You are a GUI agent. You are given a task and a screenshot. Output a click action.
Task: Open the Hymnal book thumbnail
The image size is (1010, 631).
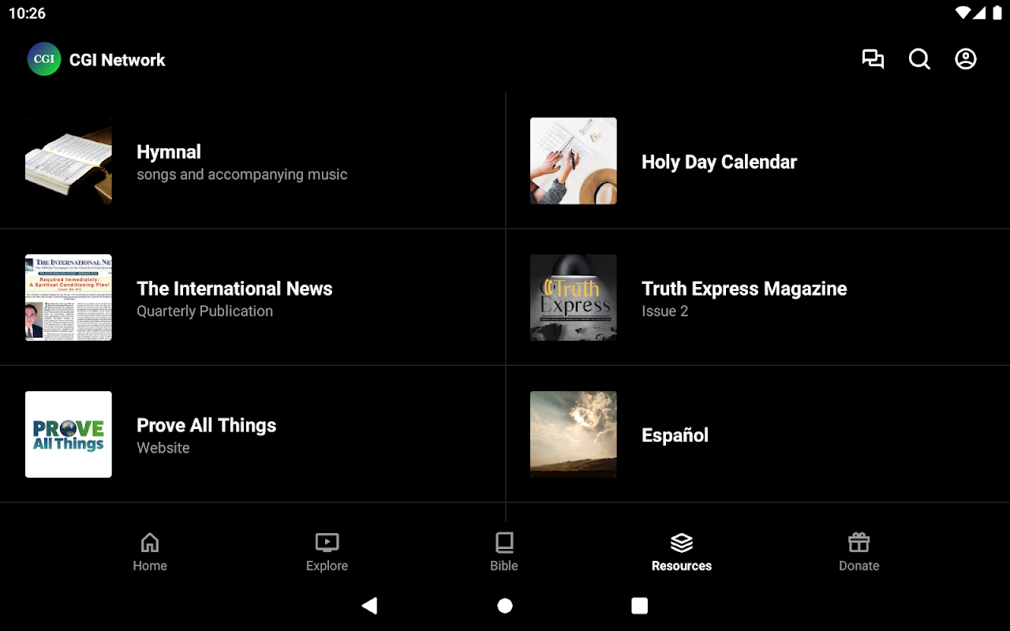coord(69,162)
